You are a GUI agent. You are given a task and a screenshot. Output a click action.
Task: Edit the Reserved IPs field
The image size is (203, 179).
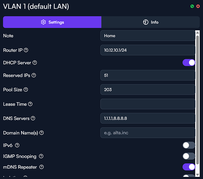click(148, 75)
